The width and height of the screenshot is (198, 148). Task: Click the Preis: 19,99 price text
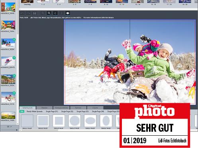(24, 17)
